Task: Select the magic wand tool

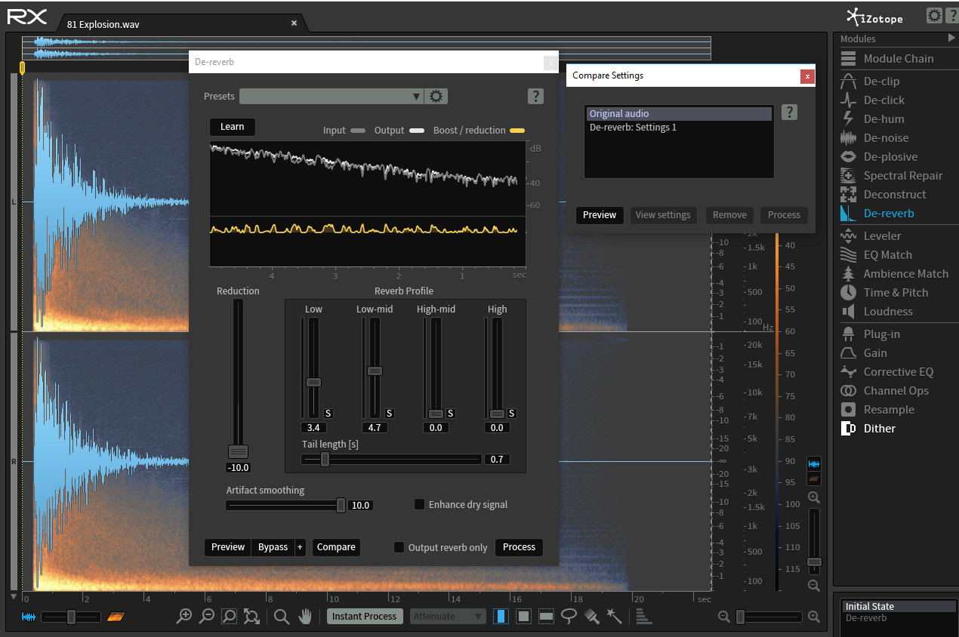Action: pos(614,617)
